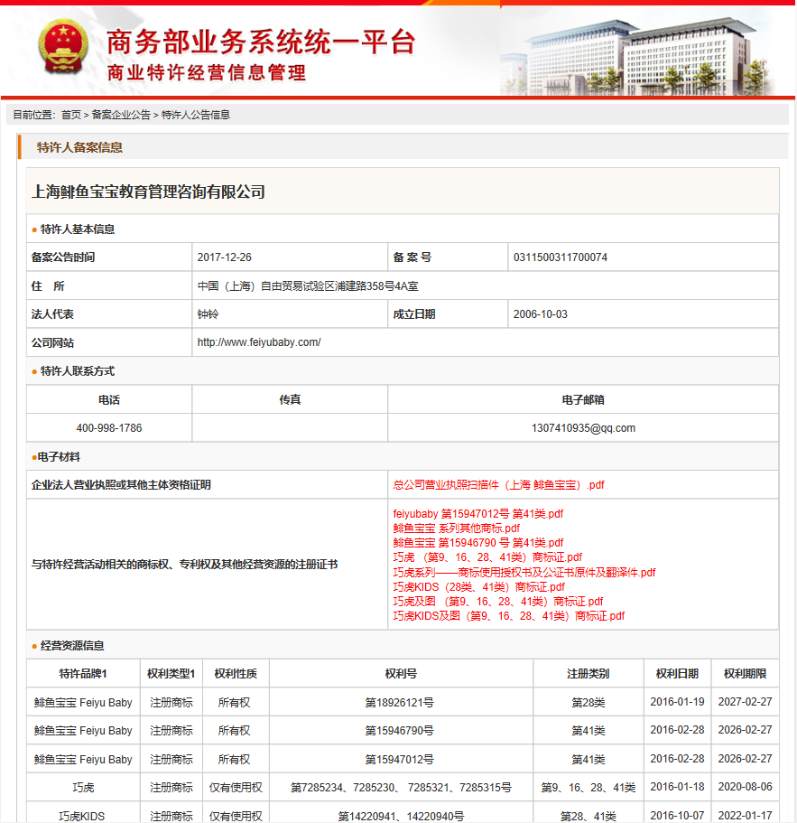The width and height of the screenshot is (797, 823).
Task: Select phone number 400-998-1786
Action: (109, 428)
